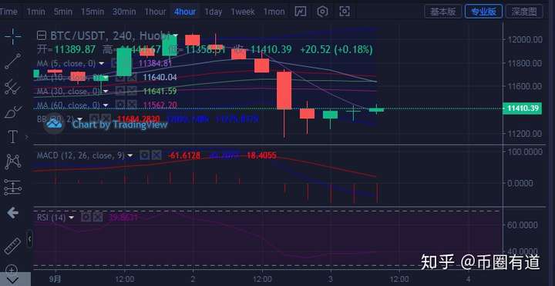Switch to 1week interval
Image resolution: width=555 pixels, height=286 pixels.
click(243, 12)
